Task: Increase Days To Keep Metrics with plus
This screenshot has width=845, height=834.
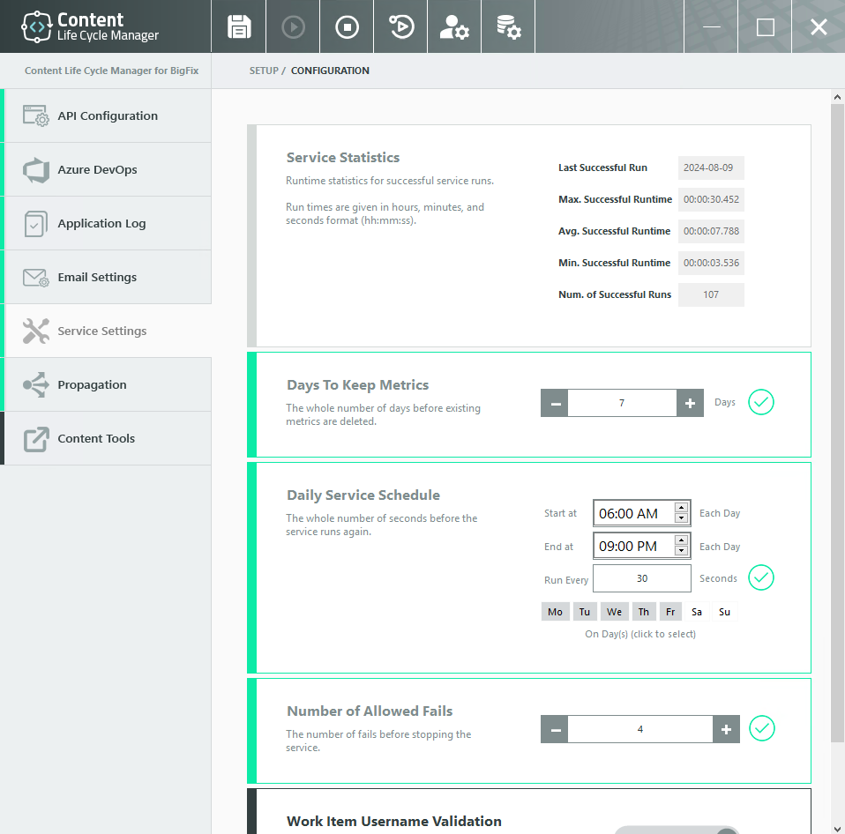Action: coord(690,403)
